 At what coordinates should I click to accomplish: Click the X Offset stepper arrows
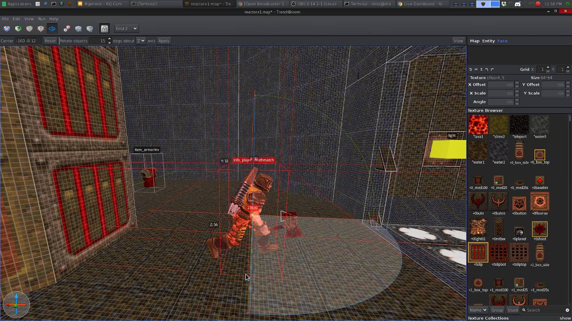point(517,84)
